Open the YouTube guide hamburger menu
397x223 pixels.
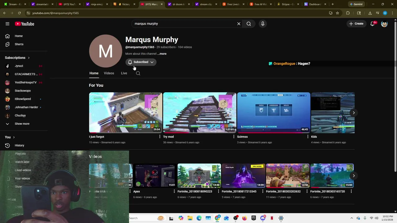[7, 24]
